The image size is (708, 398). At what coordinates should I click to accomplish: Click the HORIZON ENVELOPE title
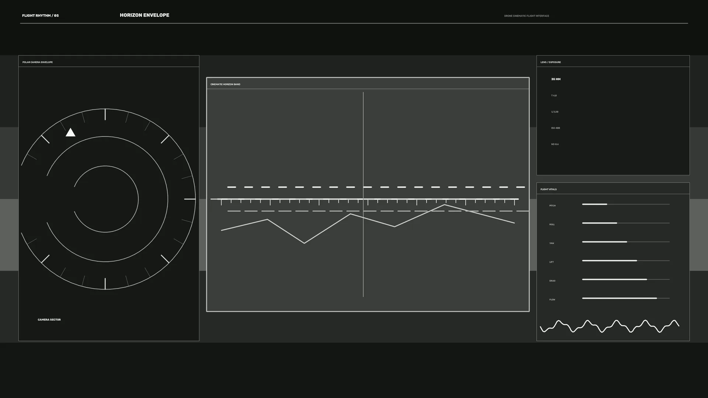pyautogui.click(x=145, y=15)
